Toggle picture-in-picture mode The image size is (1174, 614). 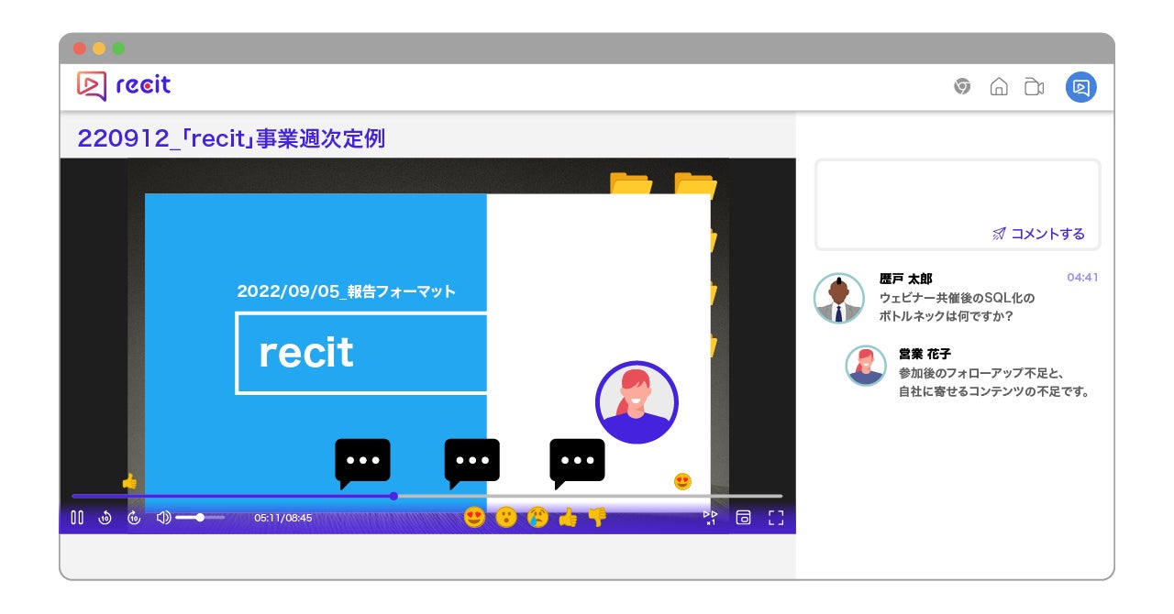click(744, 518)
